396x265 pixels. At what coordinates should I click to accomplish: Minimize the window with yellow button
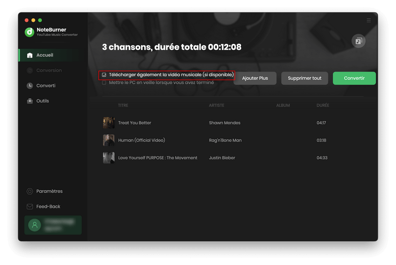pyautogui.click(x=33, y=20)
